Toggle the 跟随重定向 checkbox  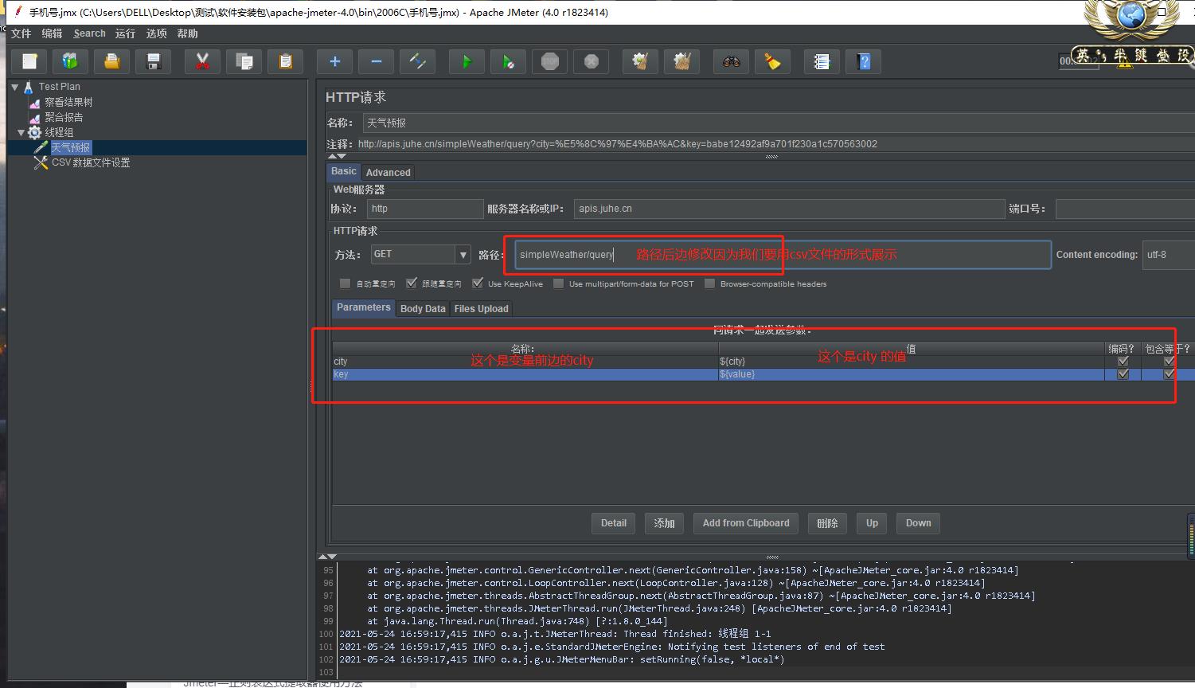[412, 283]
